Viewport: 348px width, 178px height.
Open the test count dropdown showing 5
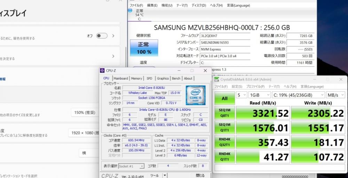[242, 95]
